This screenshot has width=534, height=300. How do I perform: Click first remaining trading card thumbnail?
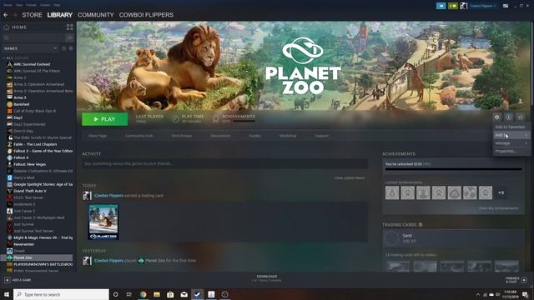(398, 266)
